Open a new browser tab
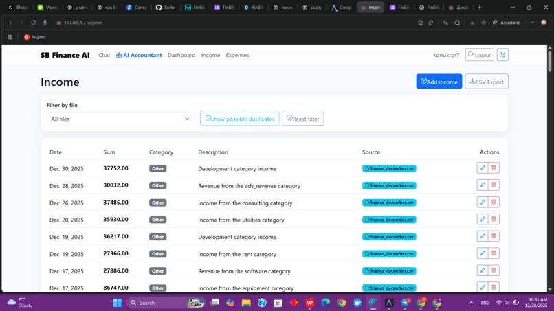Image resolution: width=554 pixels, height=311 pixels. point(480,7)
